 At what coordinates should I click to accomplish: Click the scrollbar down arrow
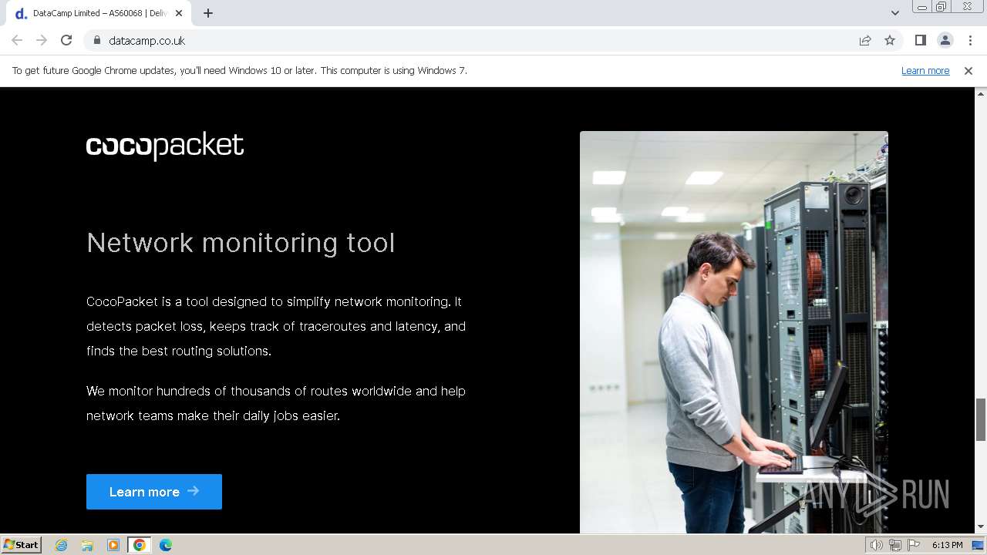[981, 527]
